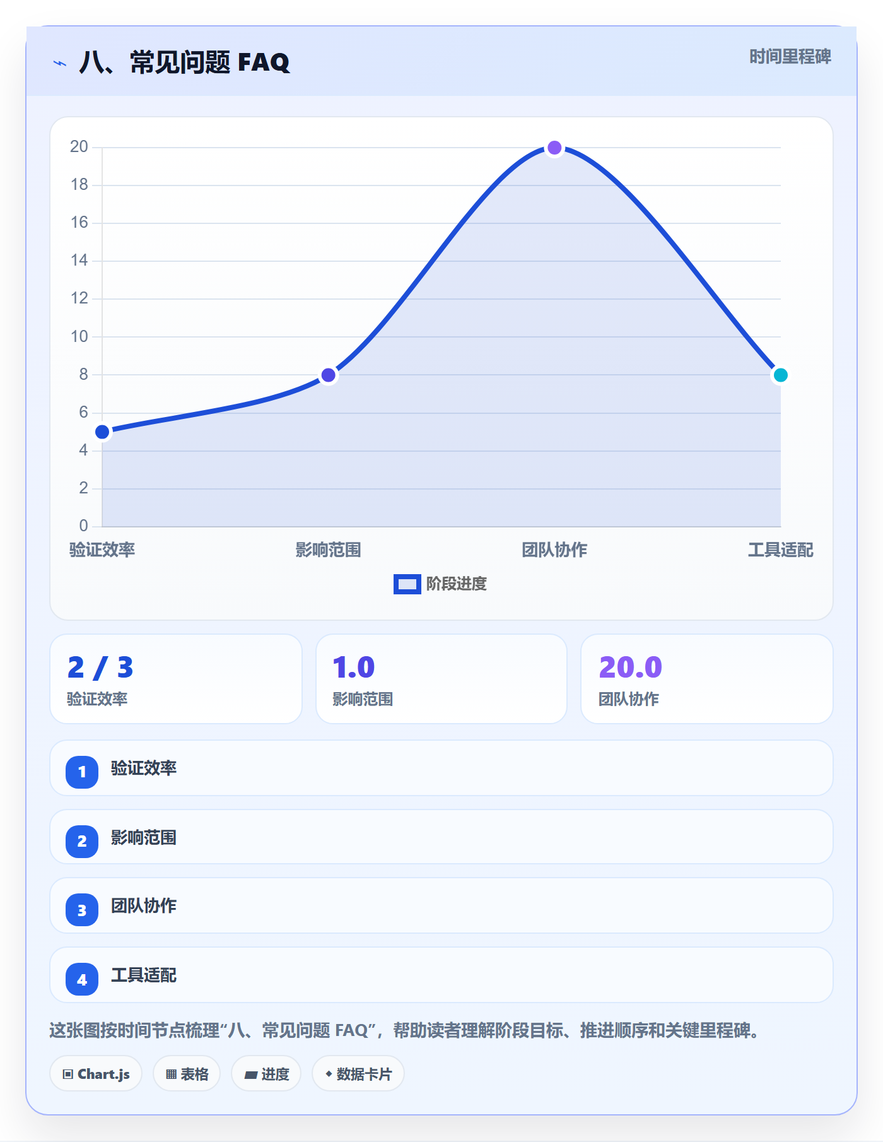Click the 团队协作 x-axis label

pos(554,550)
